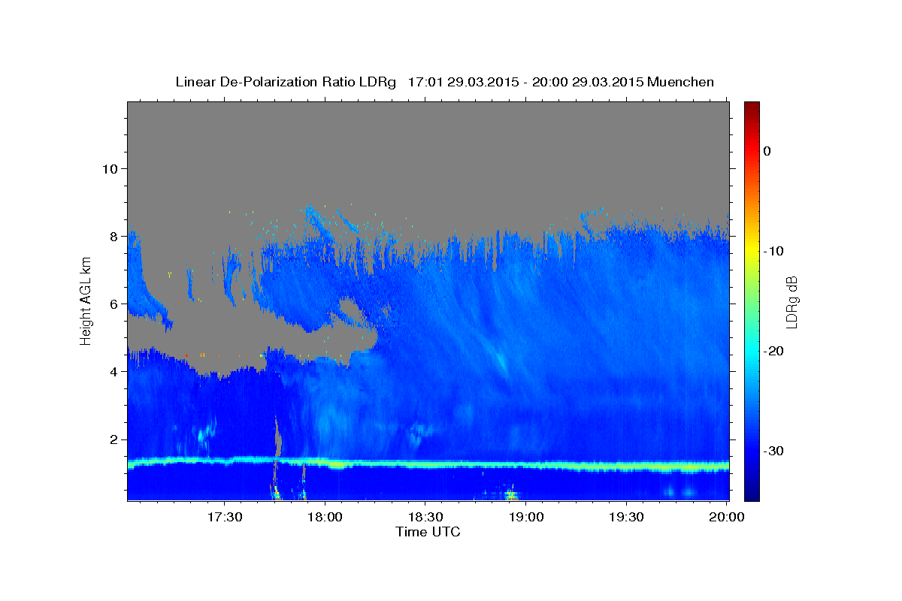Click the height tick label 8
Viewport: 902px width, 601px height.
[113, 236]
